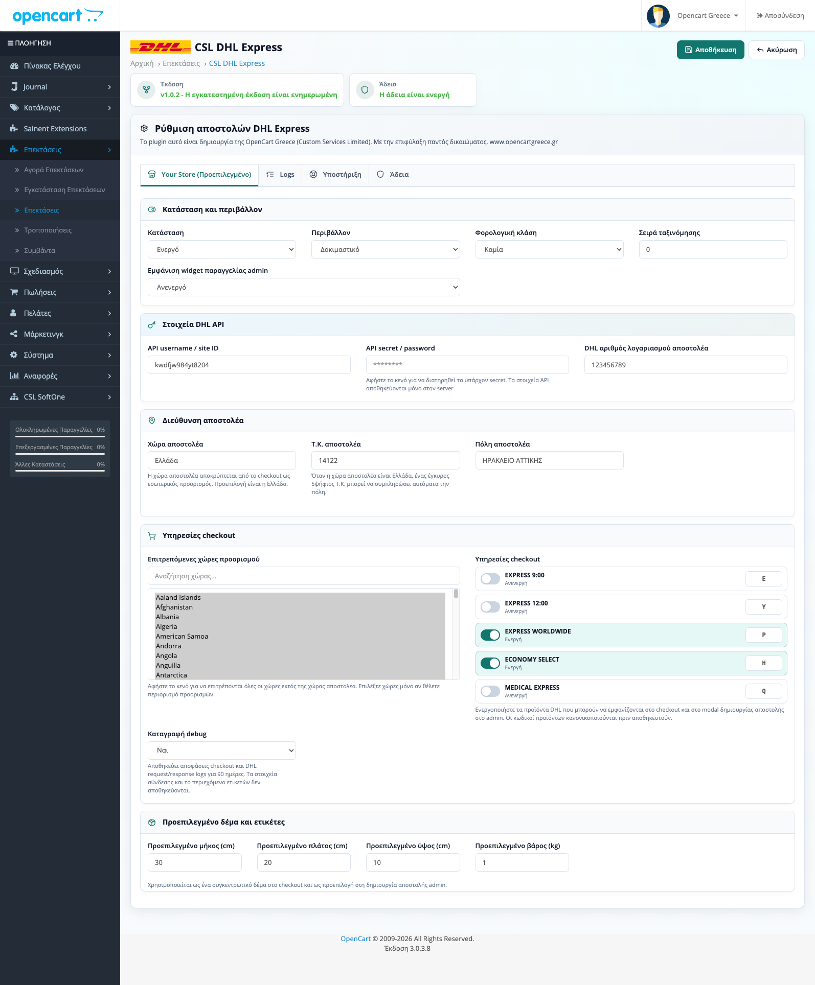This screenshot has width=815, height=985.
Task: Focus the API username / site ID field
Action: [249, 365]
